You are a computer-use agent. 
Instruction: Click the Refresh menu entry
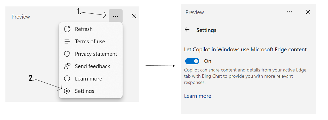[x=91, y=29]
